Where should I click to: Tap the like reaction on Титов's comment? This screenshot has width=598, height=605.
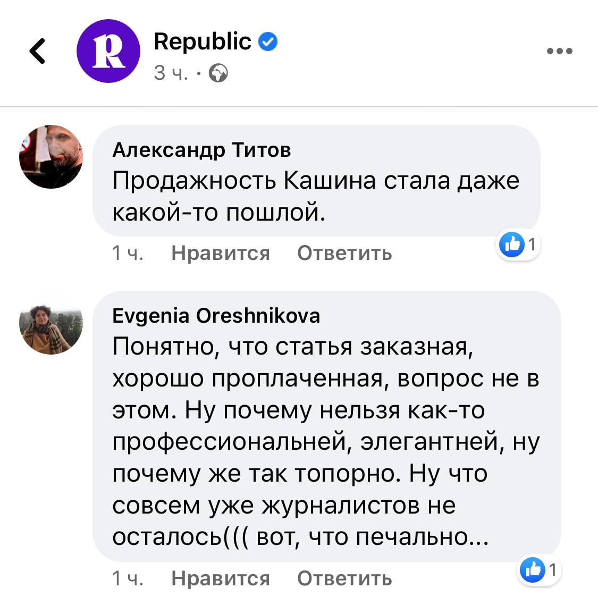(x=512, y=245)
